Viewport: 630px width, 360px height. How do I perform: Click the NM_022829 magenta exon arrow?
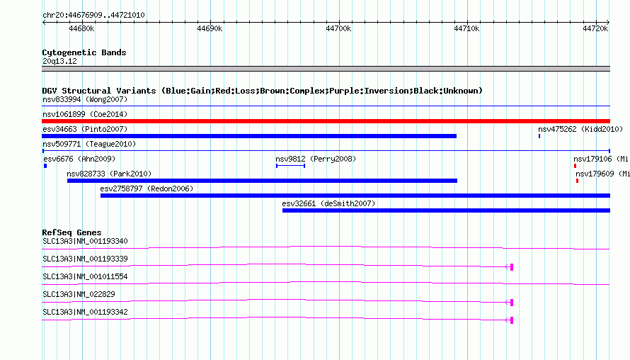click(510, 302)
